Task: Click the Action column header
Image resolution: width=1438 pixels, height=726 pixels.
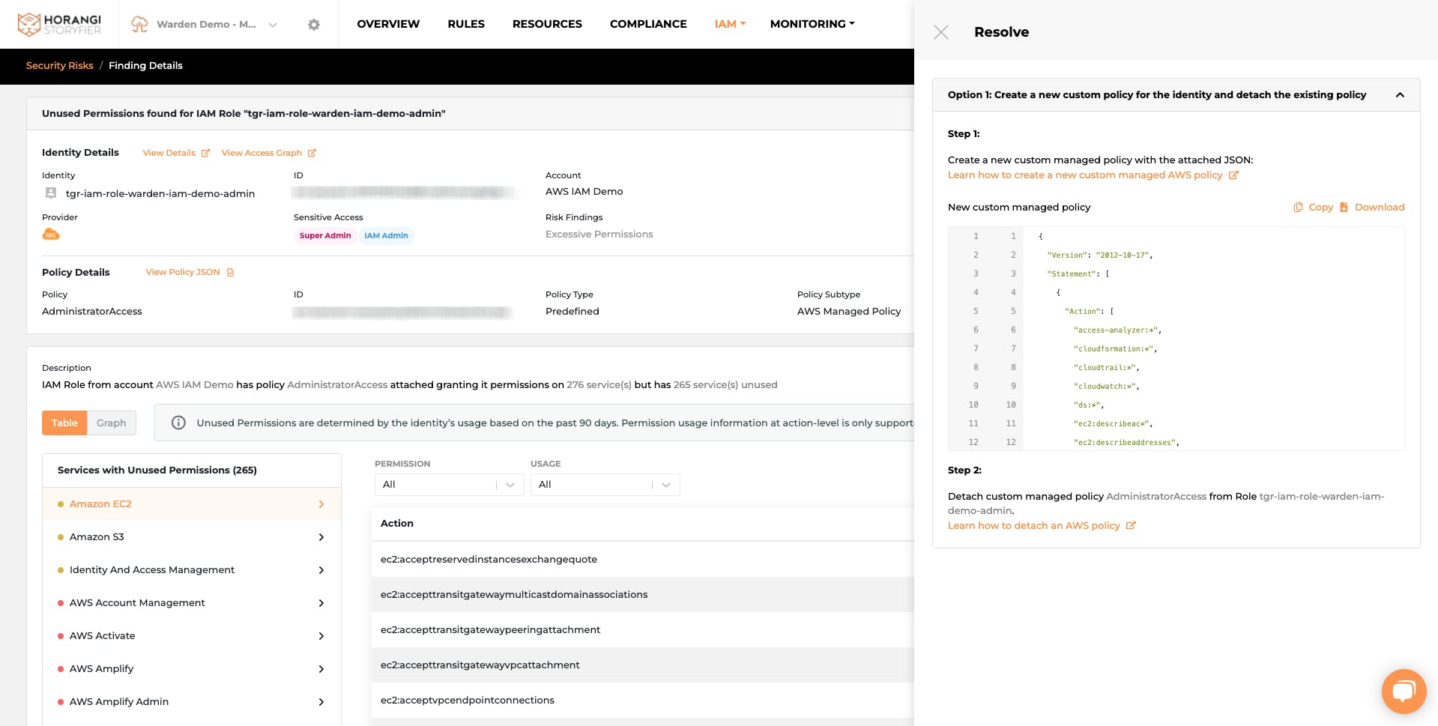Action: coord(397,524)
